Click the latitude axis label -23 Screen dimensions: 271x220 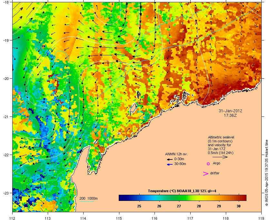tap(6, 193)
